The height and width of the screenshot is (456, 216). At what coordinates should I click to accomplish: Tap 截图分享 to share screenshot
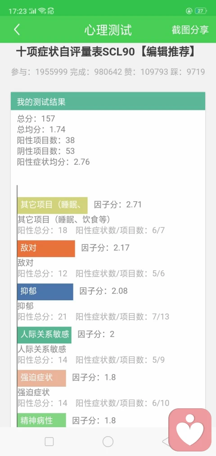tap(190, 30)
